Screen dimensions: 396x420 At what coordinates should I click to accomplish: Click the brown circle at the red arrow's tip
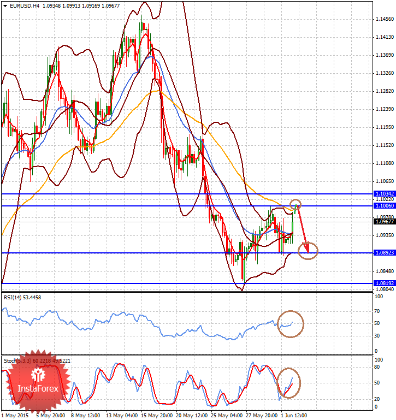(x=308, y=251)
